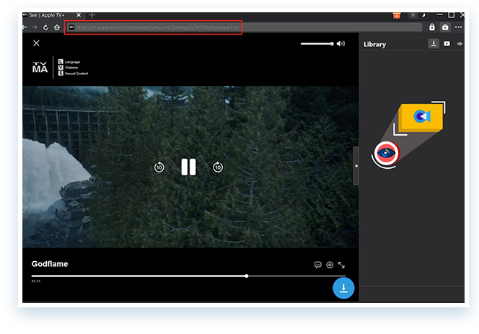
Task: Click the red gift box icon
Action: (x=397, y=15)
